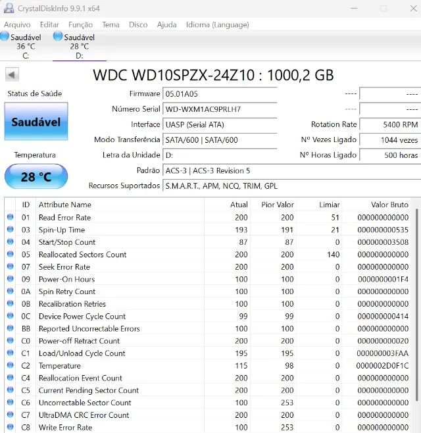Click the blue Saudável health status button
This screenshot has height=433, width=421.
[36, 122]
